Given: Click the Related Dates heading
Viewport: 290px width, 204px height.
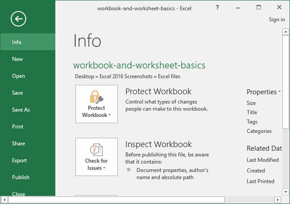Looking at the screenshot, I should tap(264, 148).
